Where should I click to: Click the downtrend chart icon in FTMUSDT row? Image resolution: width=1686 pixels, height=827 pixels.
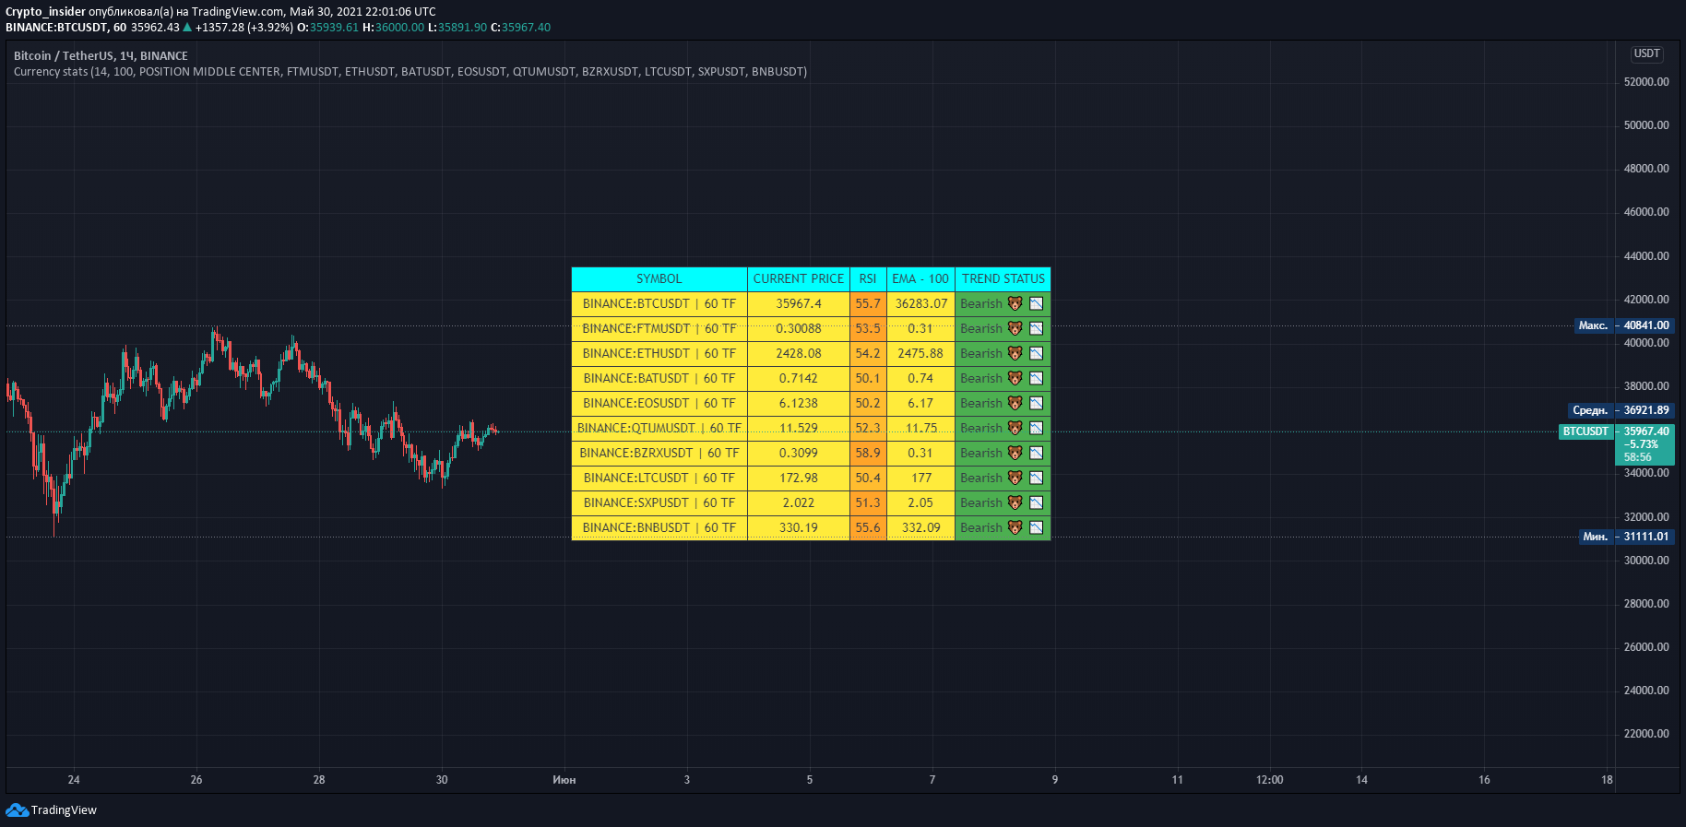coord(1037,328)
